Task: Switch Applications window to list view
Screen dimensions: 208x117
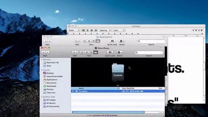Action: pyautogui.click(x=89, y=41)
